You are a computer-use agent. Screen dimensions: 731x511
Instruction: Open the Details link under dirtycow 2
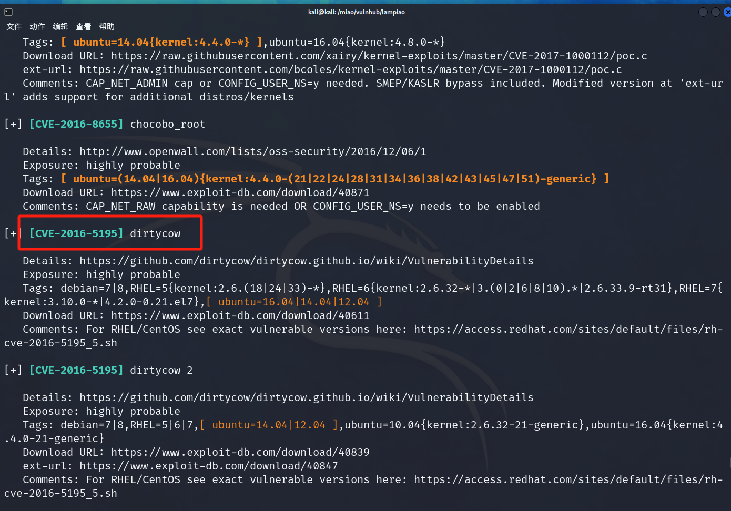306,398
